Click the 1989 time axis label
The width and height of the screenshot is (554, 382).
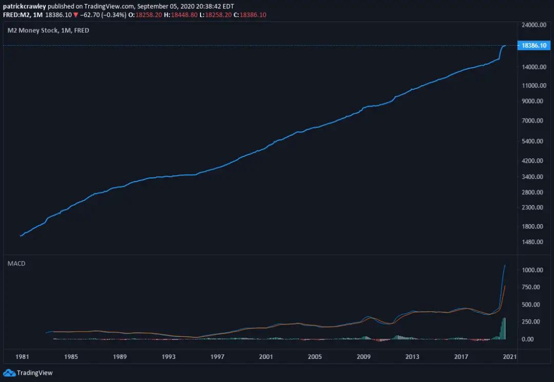pyautogui.click(x=120, y=356)
